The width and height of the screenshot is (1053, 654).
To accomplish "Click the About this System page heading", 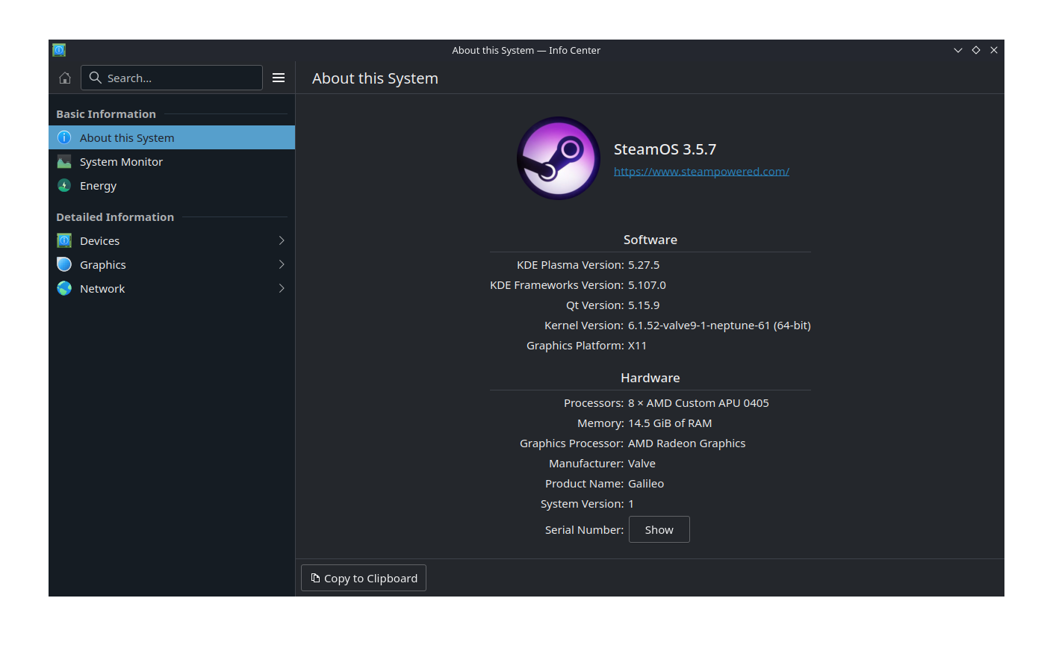I will pyautogui.click(x=375, y=78).
